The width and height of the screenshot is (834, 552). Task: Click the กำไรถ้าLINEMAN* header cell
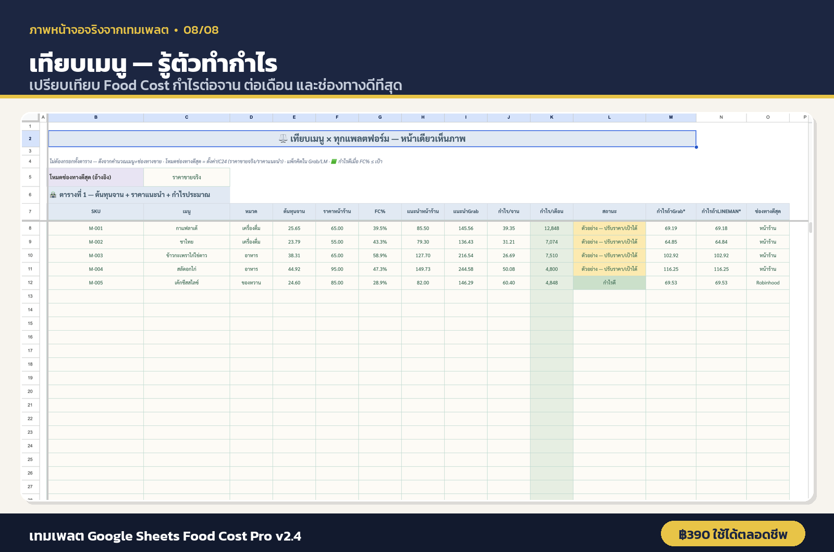(721, 211)
